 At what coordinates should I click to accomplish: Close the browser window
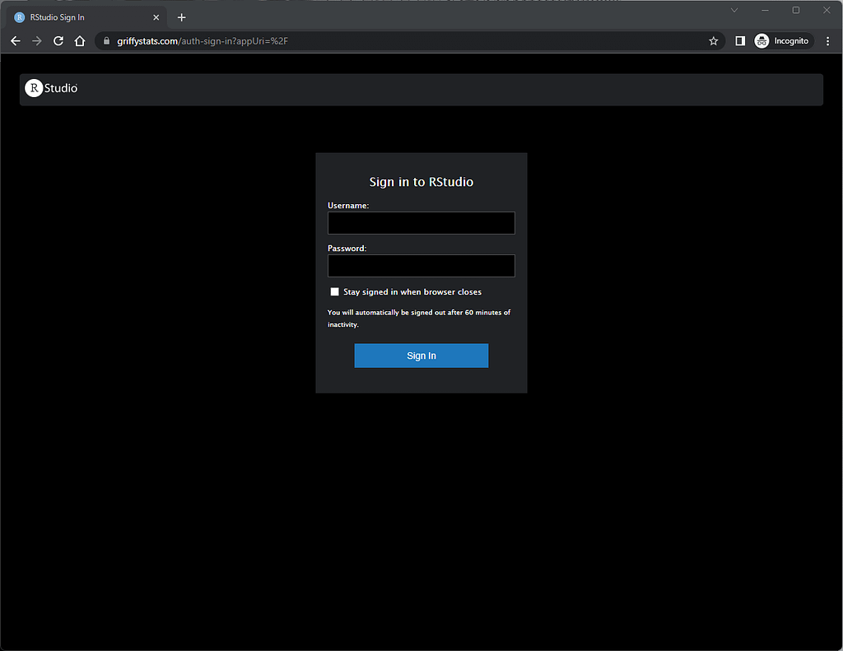click(x=827, y=10)
